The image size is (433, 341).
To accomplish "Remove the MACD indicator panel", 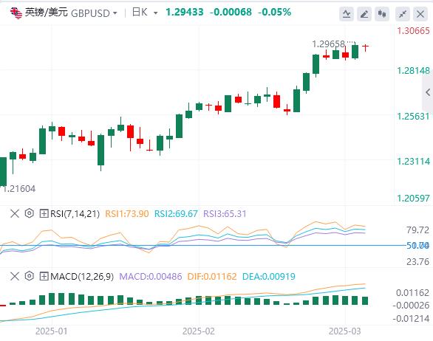I will tap(15, 276).
